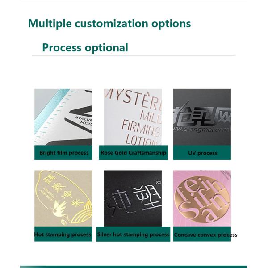Select the pink concave convex sample image
Image resolution: width=268 pixels, height=268 pixels.
click(x=202, y=199)
